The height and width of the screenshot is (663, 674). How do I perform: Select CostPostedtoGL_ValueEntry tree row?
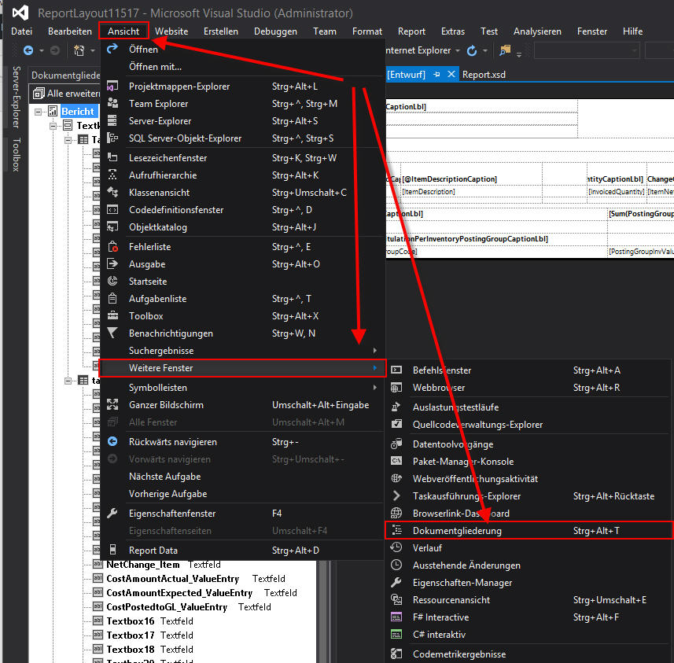click(x=182, y=607)
